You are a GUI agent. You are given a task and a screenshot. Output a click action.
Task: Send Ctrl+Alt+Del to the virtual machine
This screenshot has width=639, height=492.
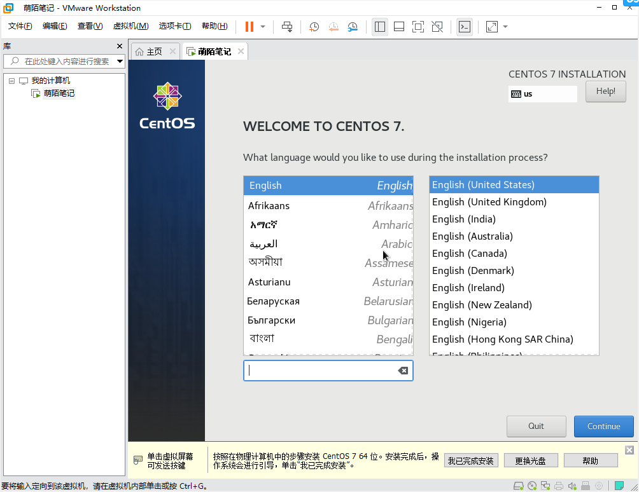coord(287,27)
